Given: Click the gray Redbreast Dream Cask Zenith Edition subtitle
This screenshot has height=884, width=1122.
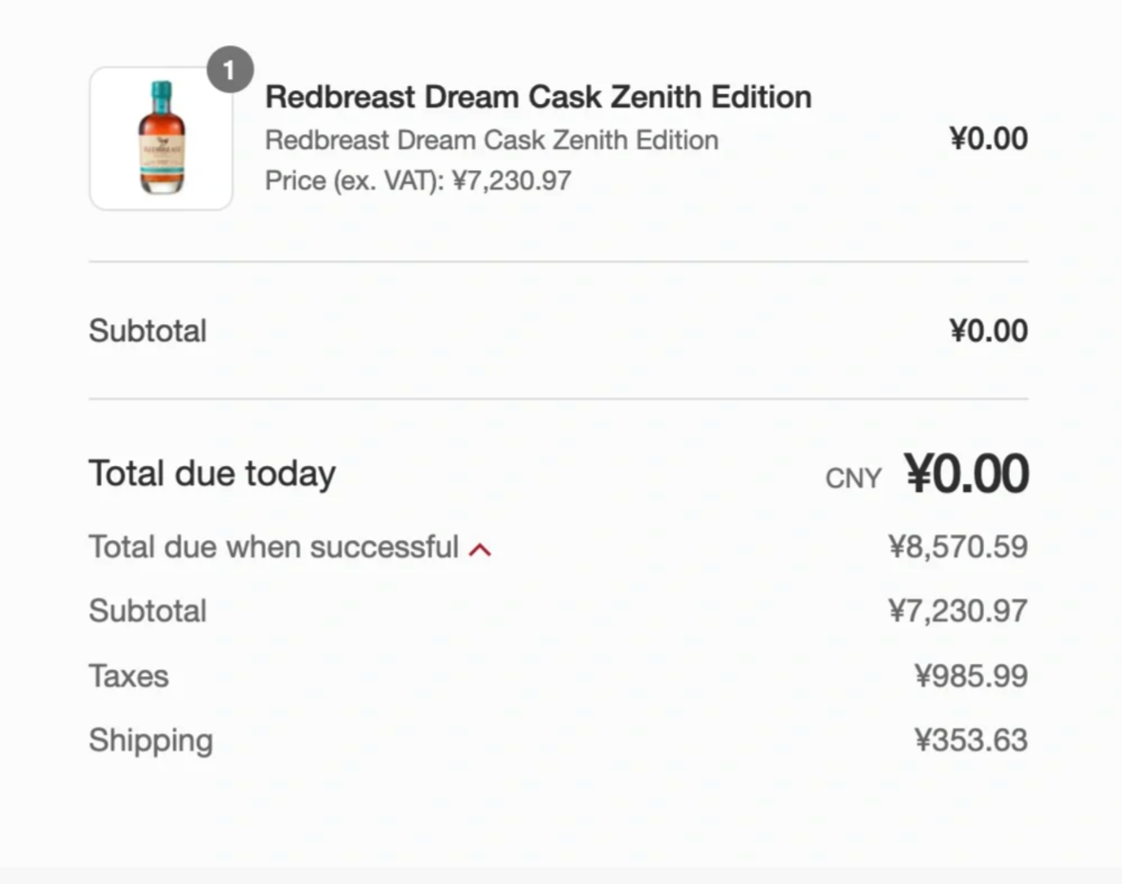Looking at the screenshot, I should tap(491, 140).
